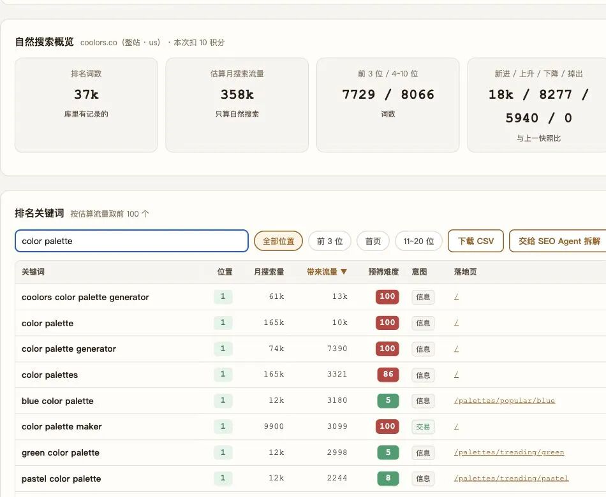Sort by the 带来流量 column header
The height and width of the screenshot is (497, 606).
(x=327, y=272)
